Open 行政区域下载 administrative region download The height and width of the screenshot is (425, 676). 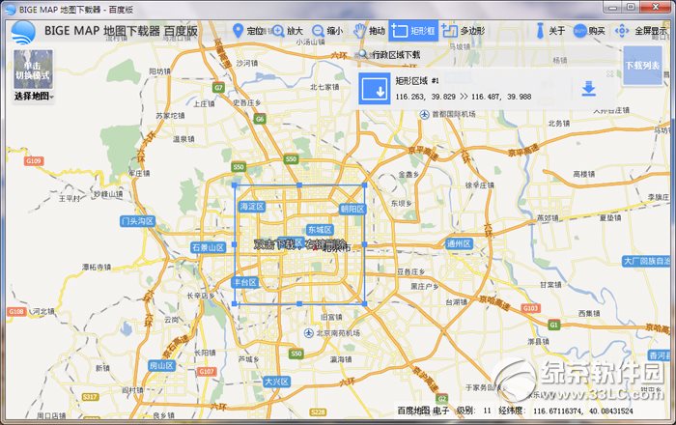click(x=389, y=54)
